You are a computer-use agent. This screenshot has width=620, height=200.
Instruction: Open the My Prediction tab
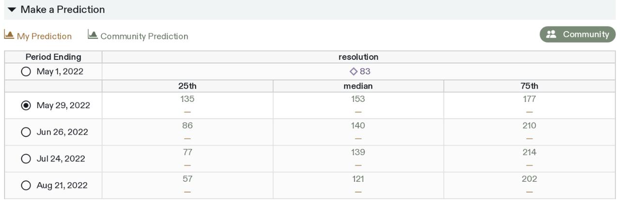click(x=38, y=36)
